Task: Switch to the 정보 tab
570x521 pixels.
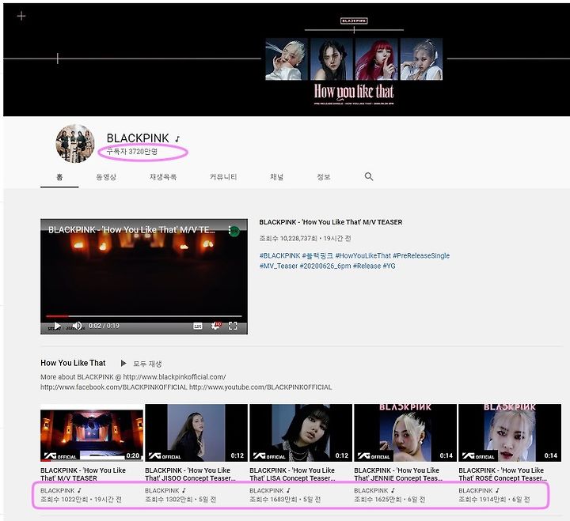Action: tap(324, 177)
